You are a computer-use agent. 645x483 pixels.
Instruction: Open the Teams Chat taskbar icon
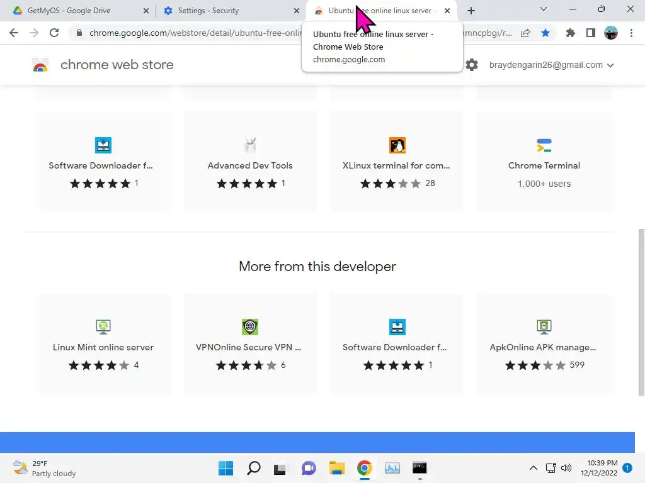tap(309, 468)
